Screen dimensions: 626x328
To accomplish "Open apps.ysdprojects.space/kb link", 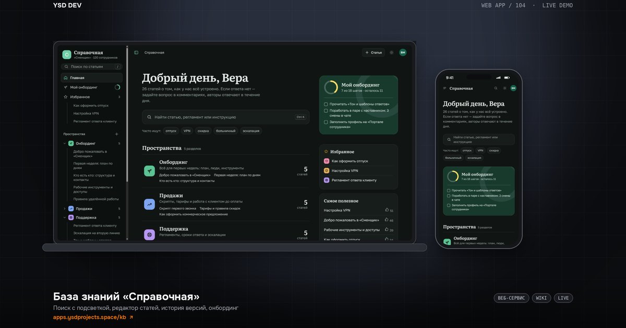I will coord(90,317).
